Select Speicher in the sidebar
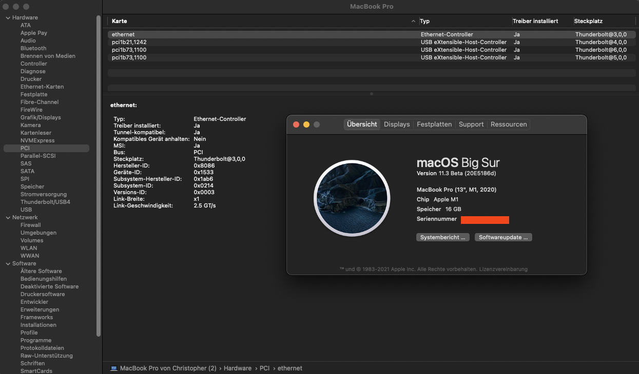This screenshot has height=374, width=639. point(32,186)
